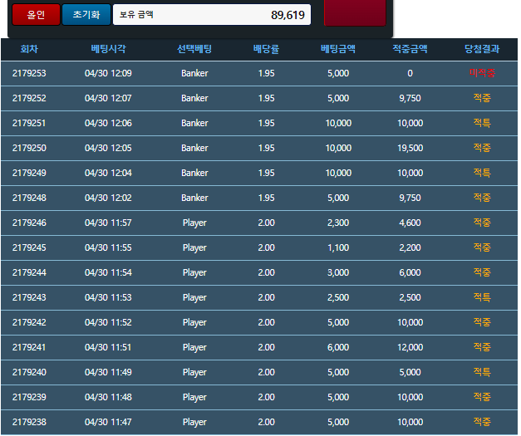Click the 배당율 column header
Image resolution: width=521 pixels, height=436 pixels.
266,49
